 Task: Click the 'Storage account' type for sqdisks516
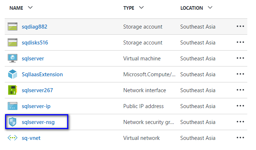pos(143,43)
